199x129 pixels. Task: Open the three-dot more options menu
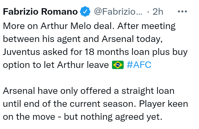point(182,12)
